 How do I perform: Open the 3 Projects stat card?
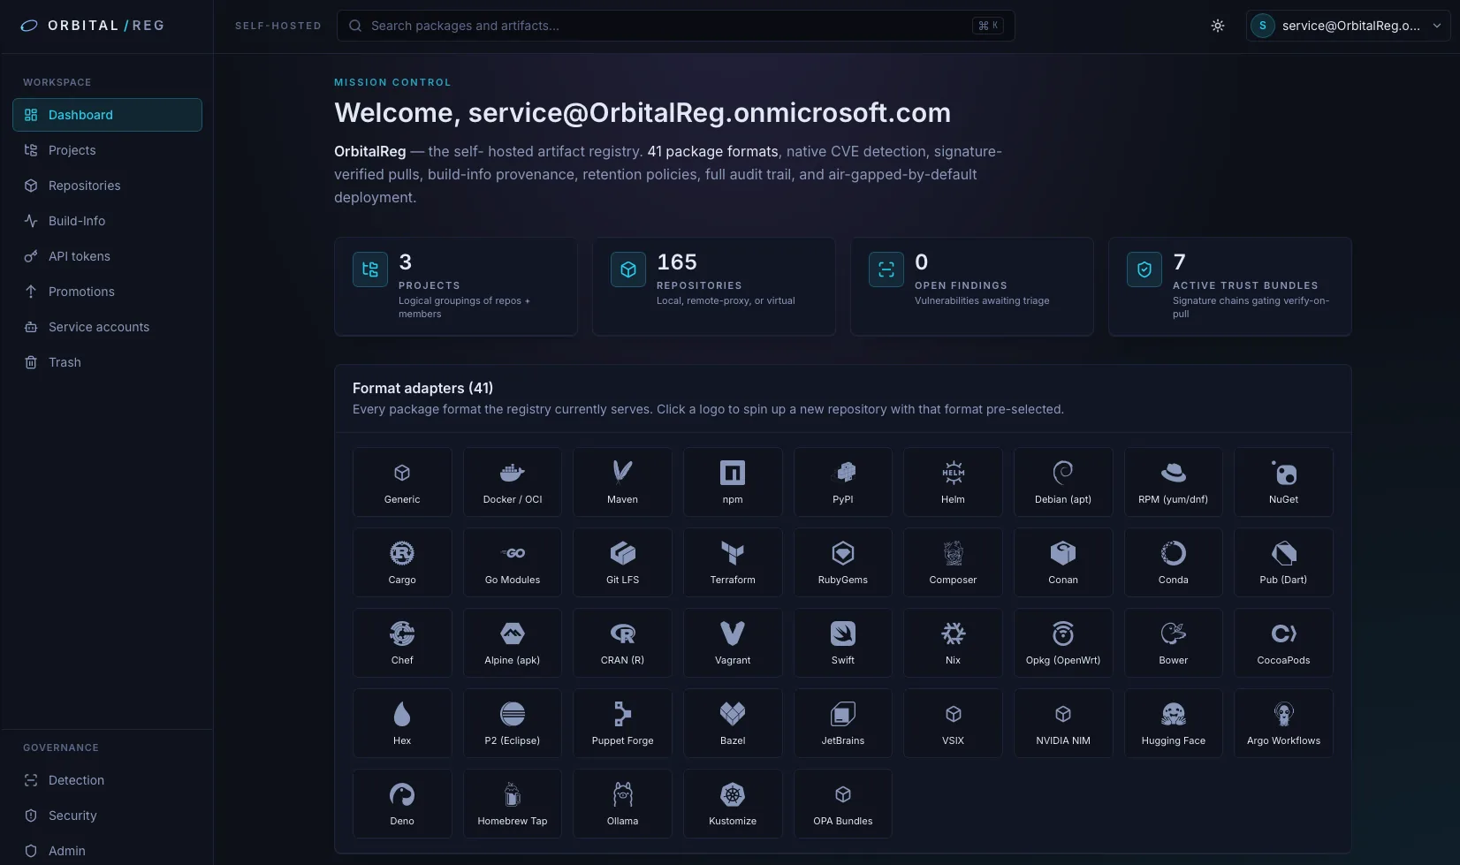click(x=456, y=286)
